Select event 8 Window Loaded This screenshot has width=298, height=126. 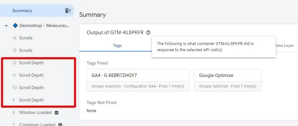click(35, 112)
